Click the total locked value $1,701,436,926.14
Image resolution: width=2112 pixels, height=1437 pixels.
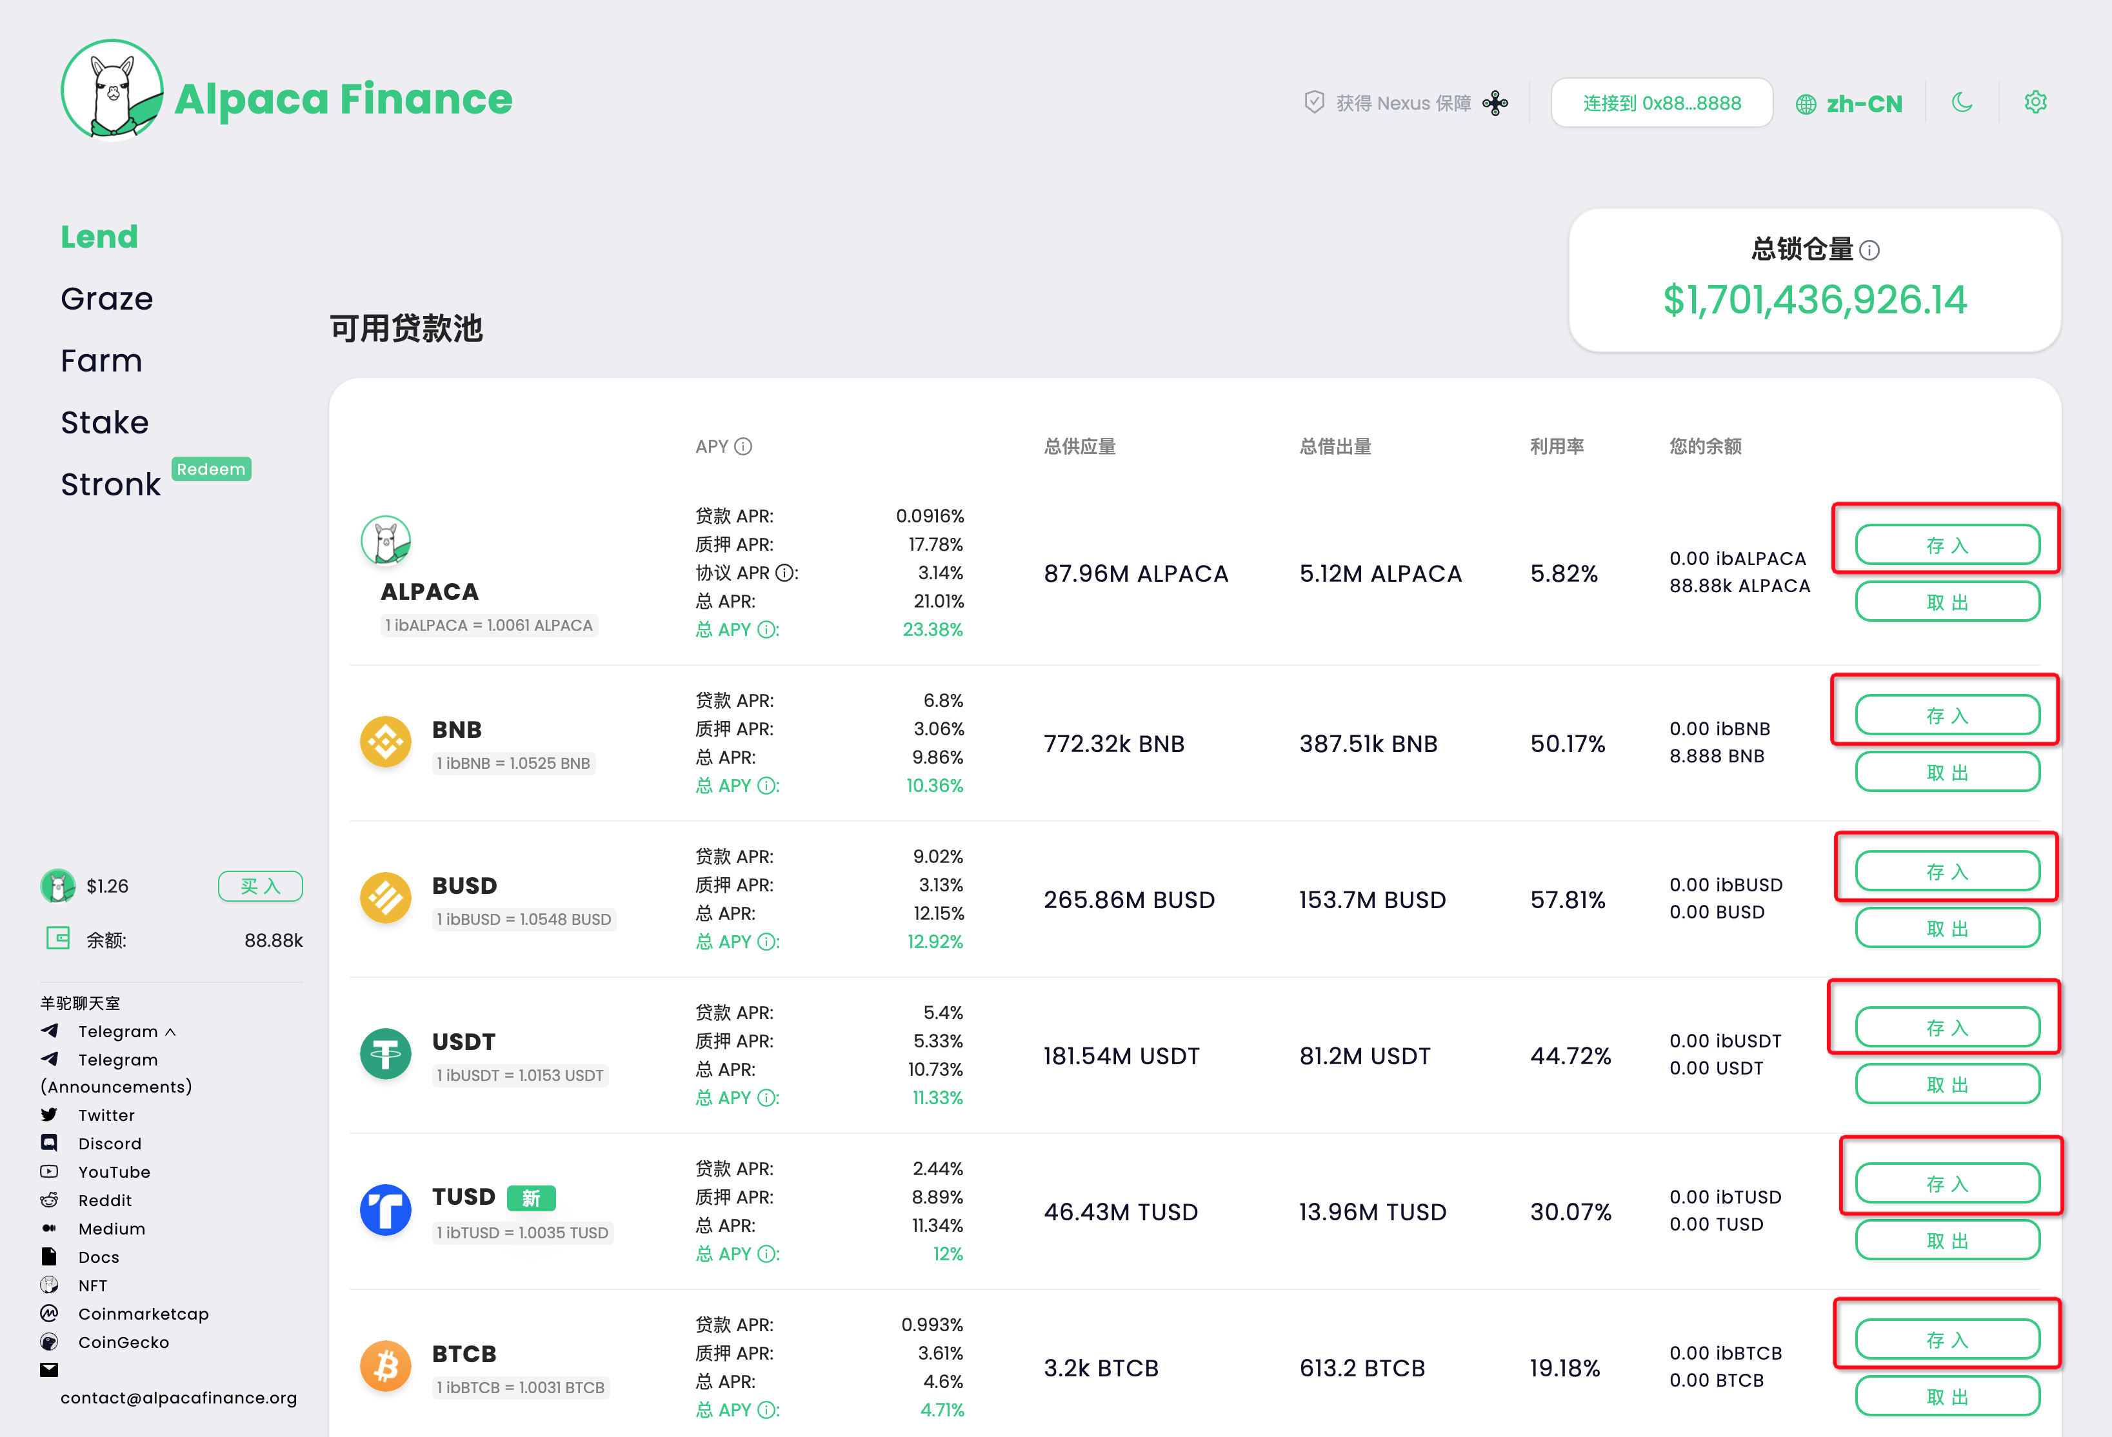(1815, 300)
